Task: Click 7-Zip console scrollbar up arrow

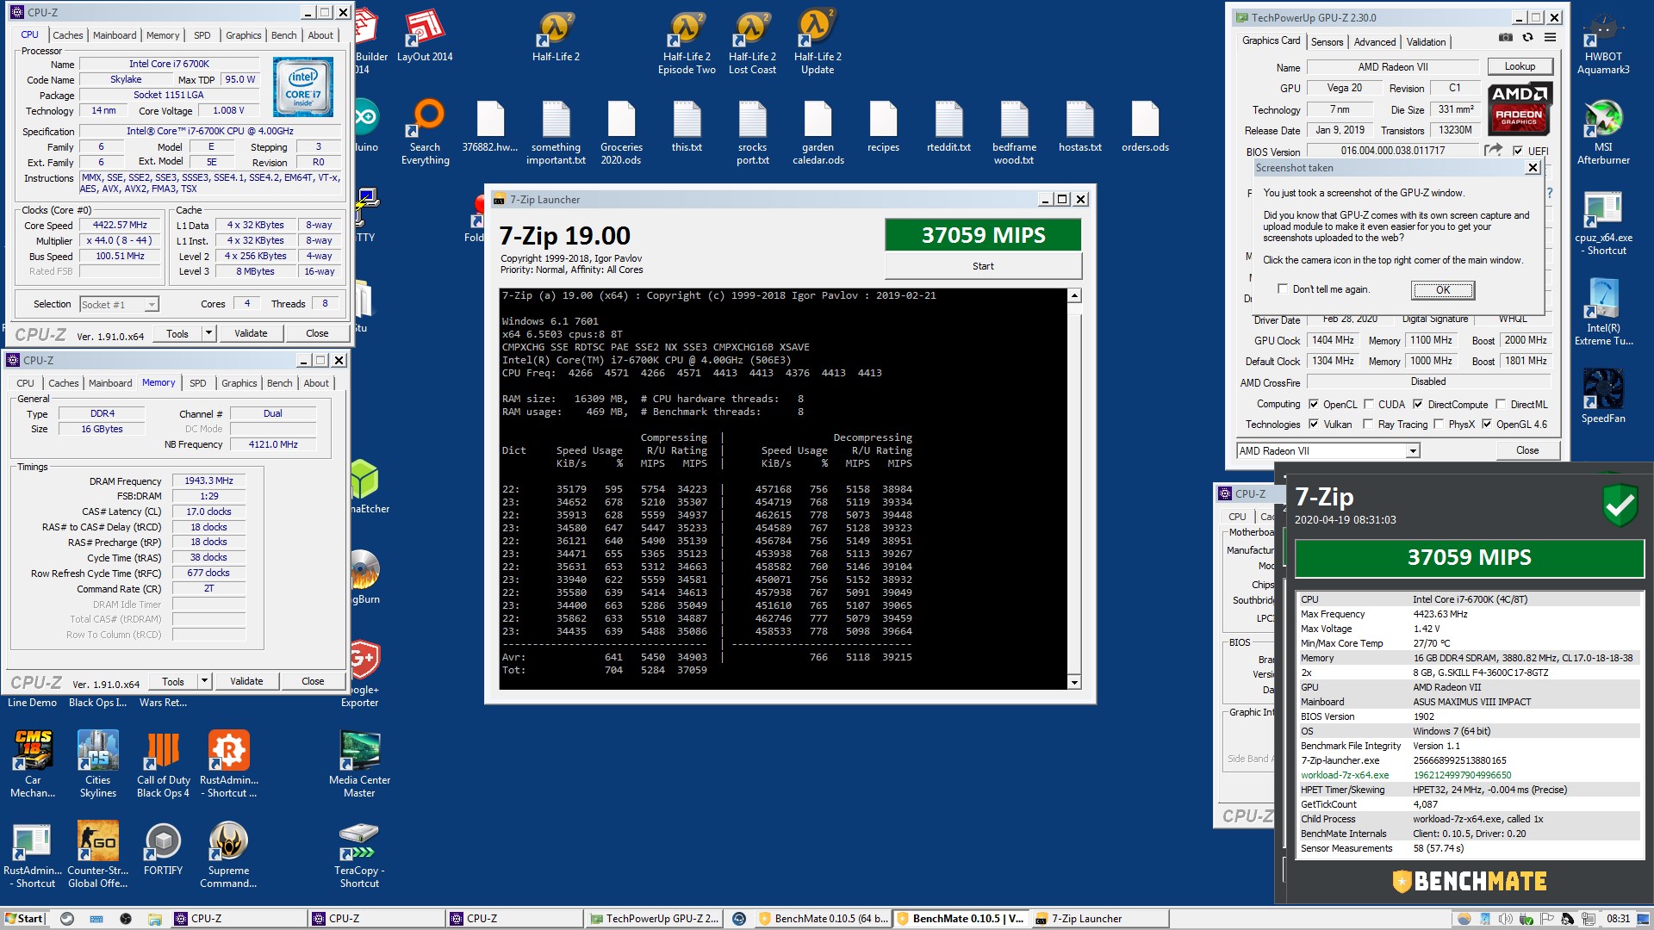Action: coord(1074,296)
